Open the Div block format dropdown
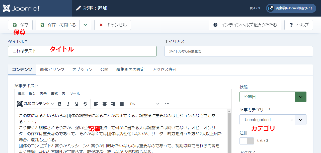This screenshot has height=153, width=321. click(144, 104)
